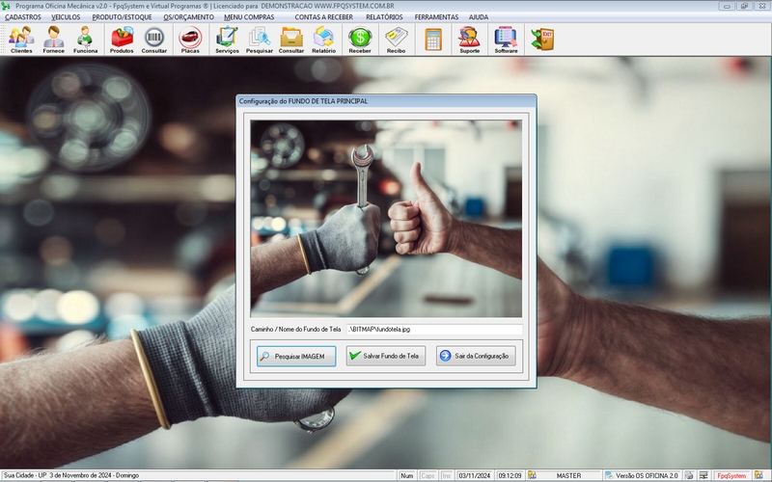The width and height of the screenshot is (772, 482).
Task: Open the Recibo receipt icon
Action: point(396,40)
